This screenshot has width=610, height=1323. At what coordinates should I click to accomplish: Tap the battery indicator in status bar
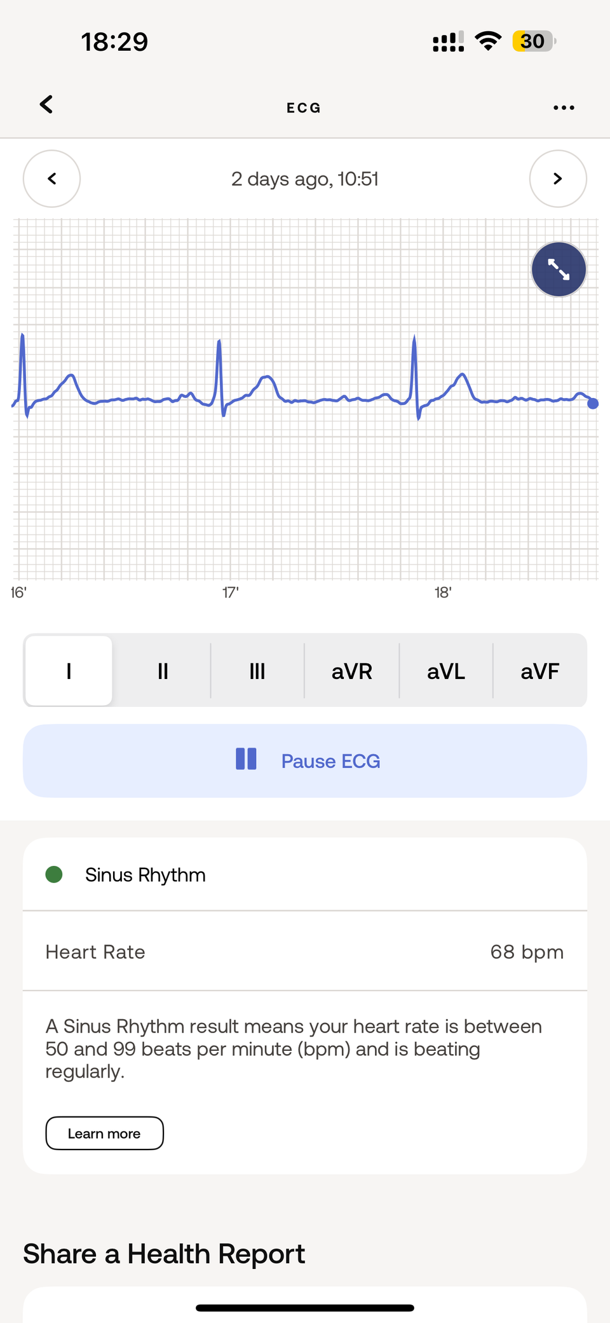pos(534,41)
